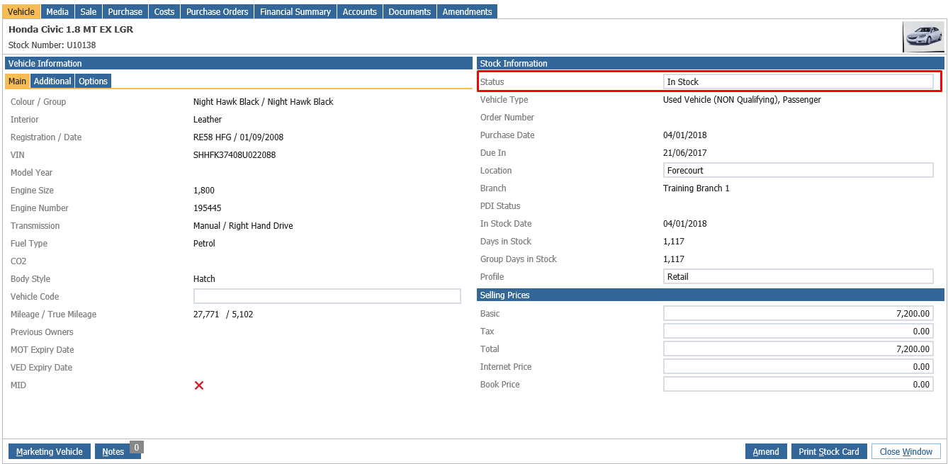Click the mileage value 27,771 / 5,102

click(223, 315)
